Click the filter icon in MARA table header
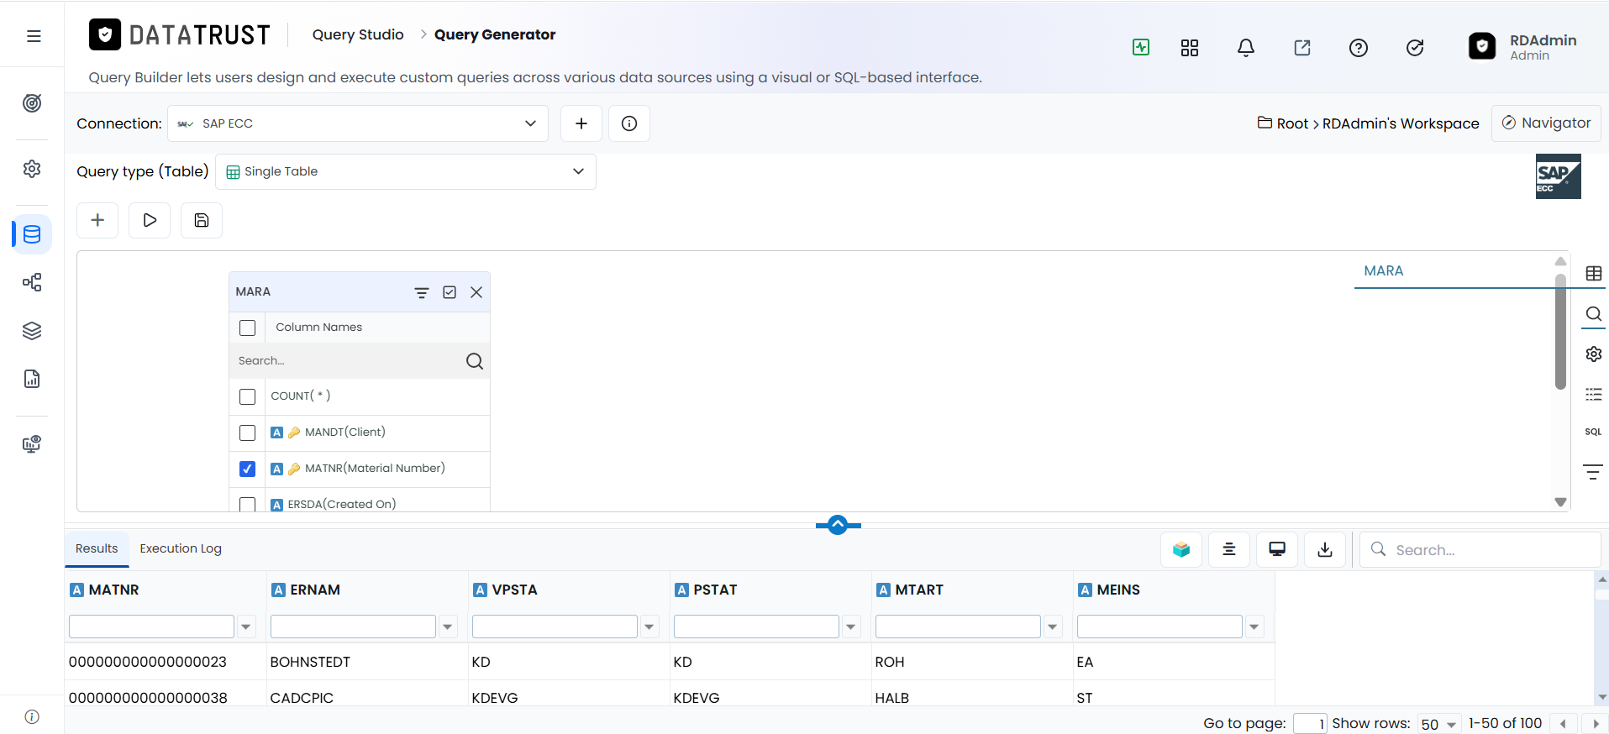The height and width of the screenshot is (734, 1609). tap(422, 292)
